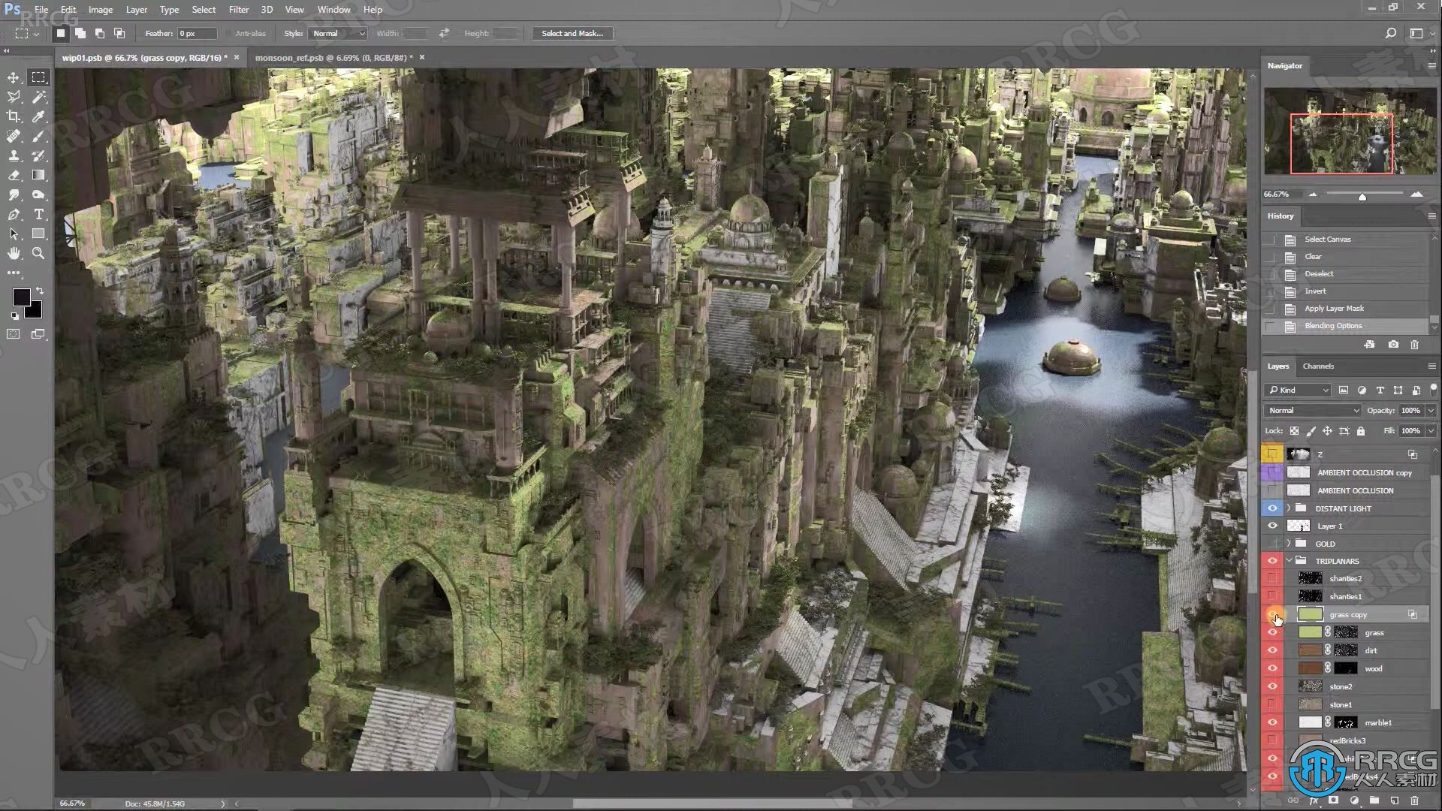Open the Window menu

tap(333, 10)
